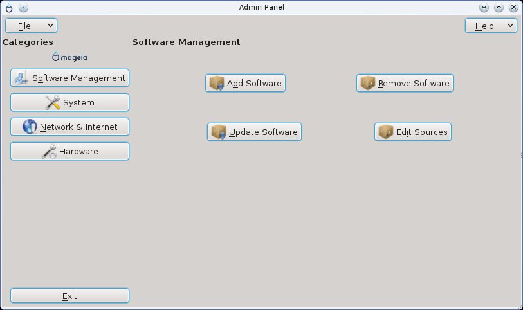Open the File menu
Image resolution: width=523 pixels, height=310 pixels.
point(31,26)
